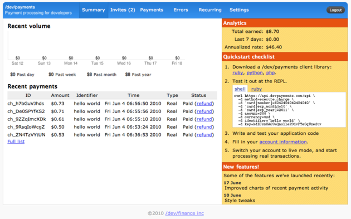The width and height of the screenshot is (351, 219).
Task: Open the /dev/finance inc footer link
Action: pyautogui.click(x=184, y=213)
